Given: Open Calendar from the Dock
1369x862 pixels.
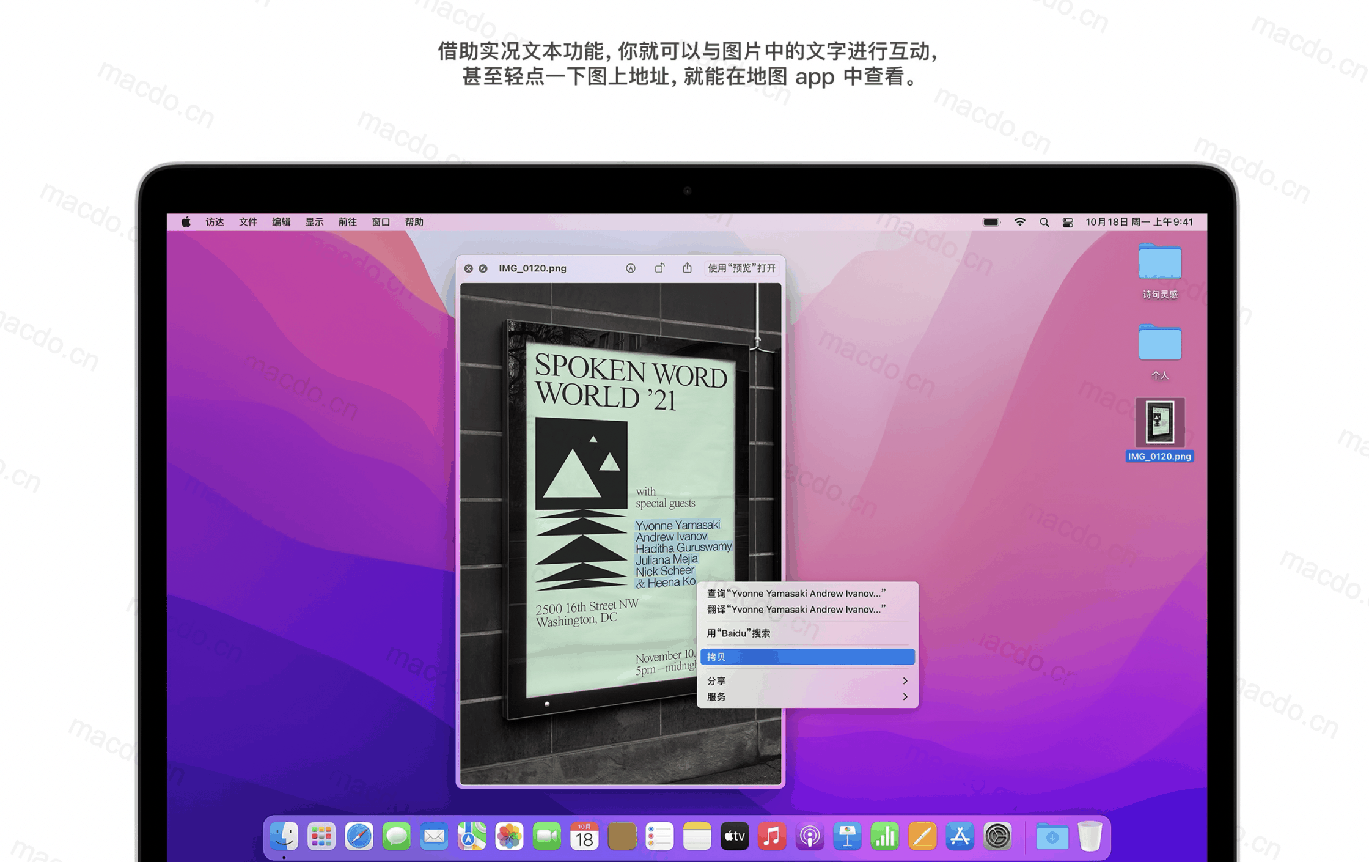Looking at the screenshot, I should click(584, 836).
